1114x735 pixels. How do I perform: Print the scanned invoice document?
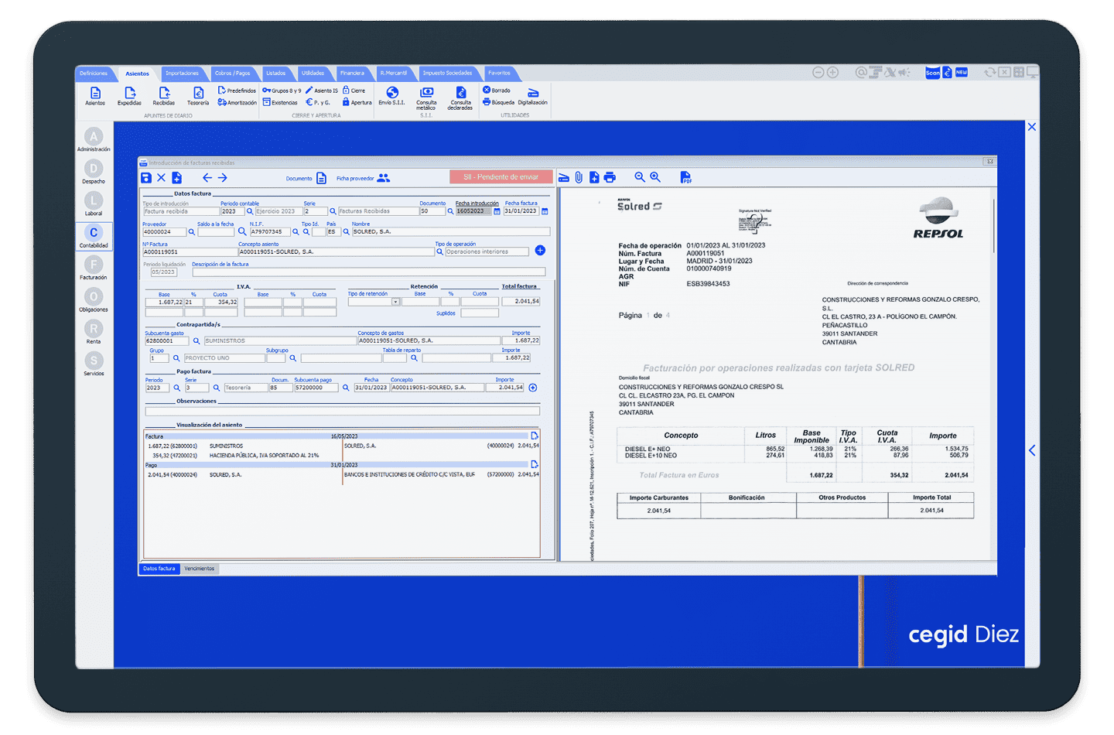click(610, 178)
